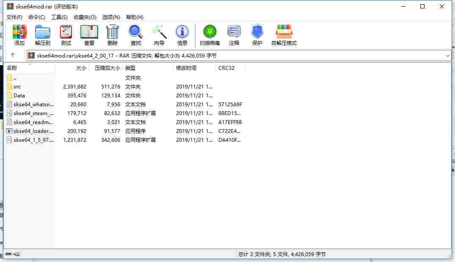Sort by 名称 column header
The image size is (455, 262).
(30, 68)
